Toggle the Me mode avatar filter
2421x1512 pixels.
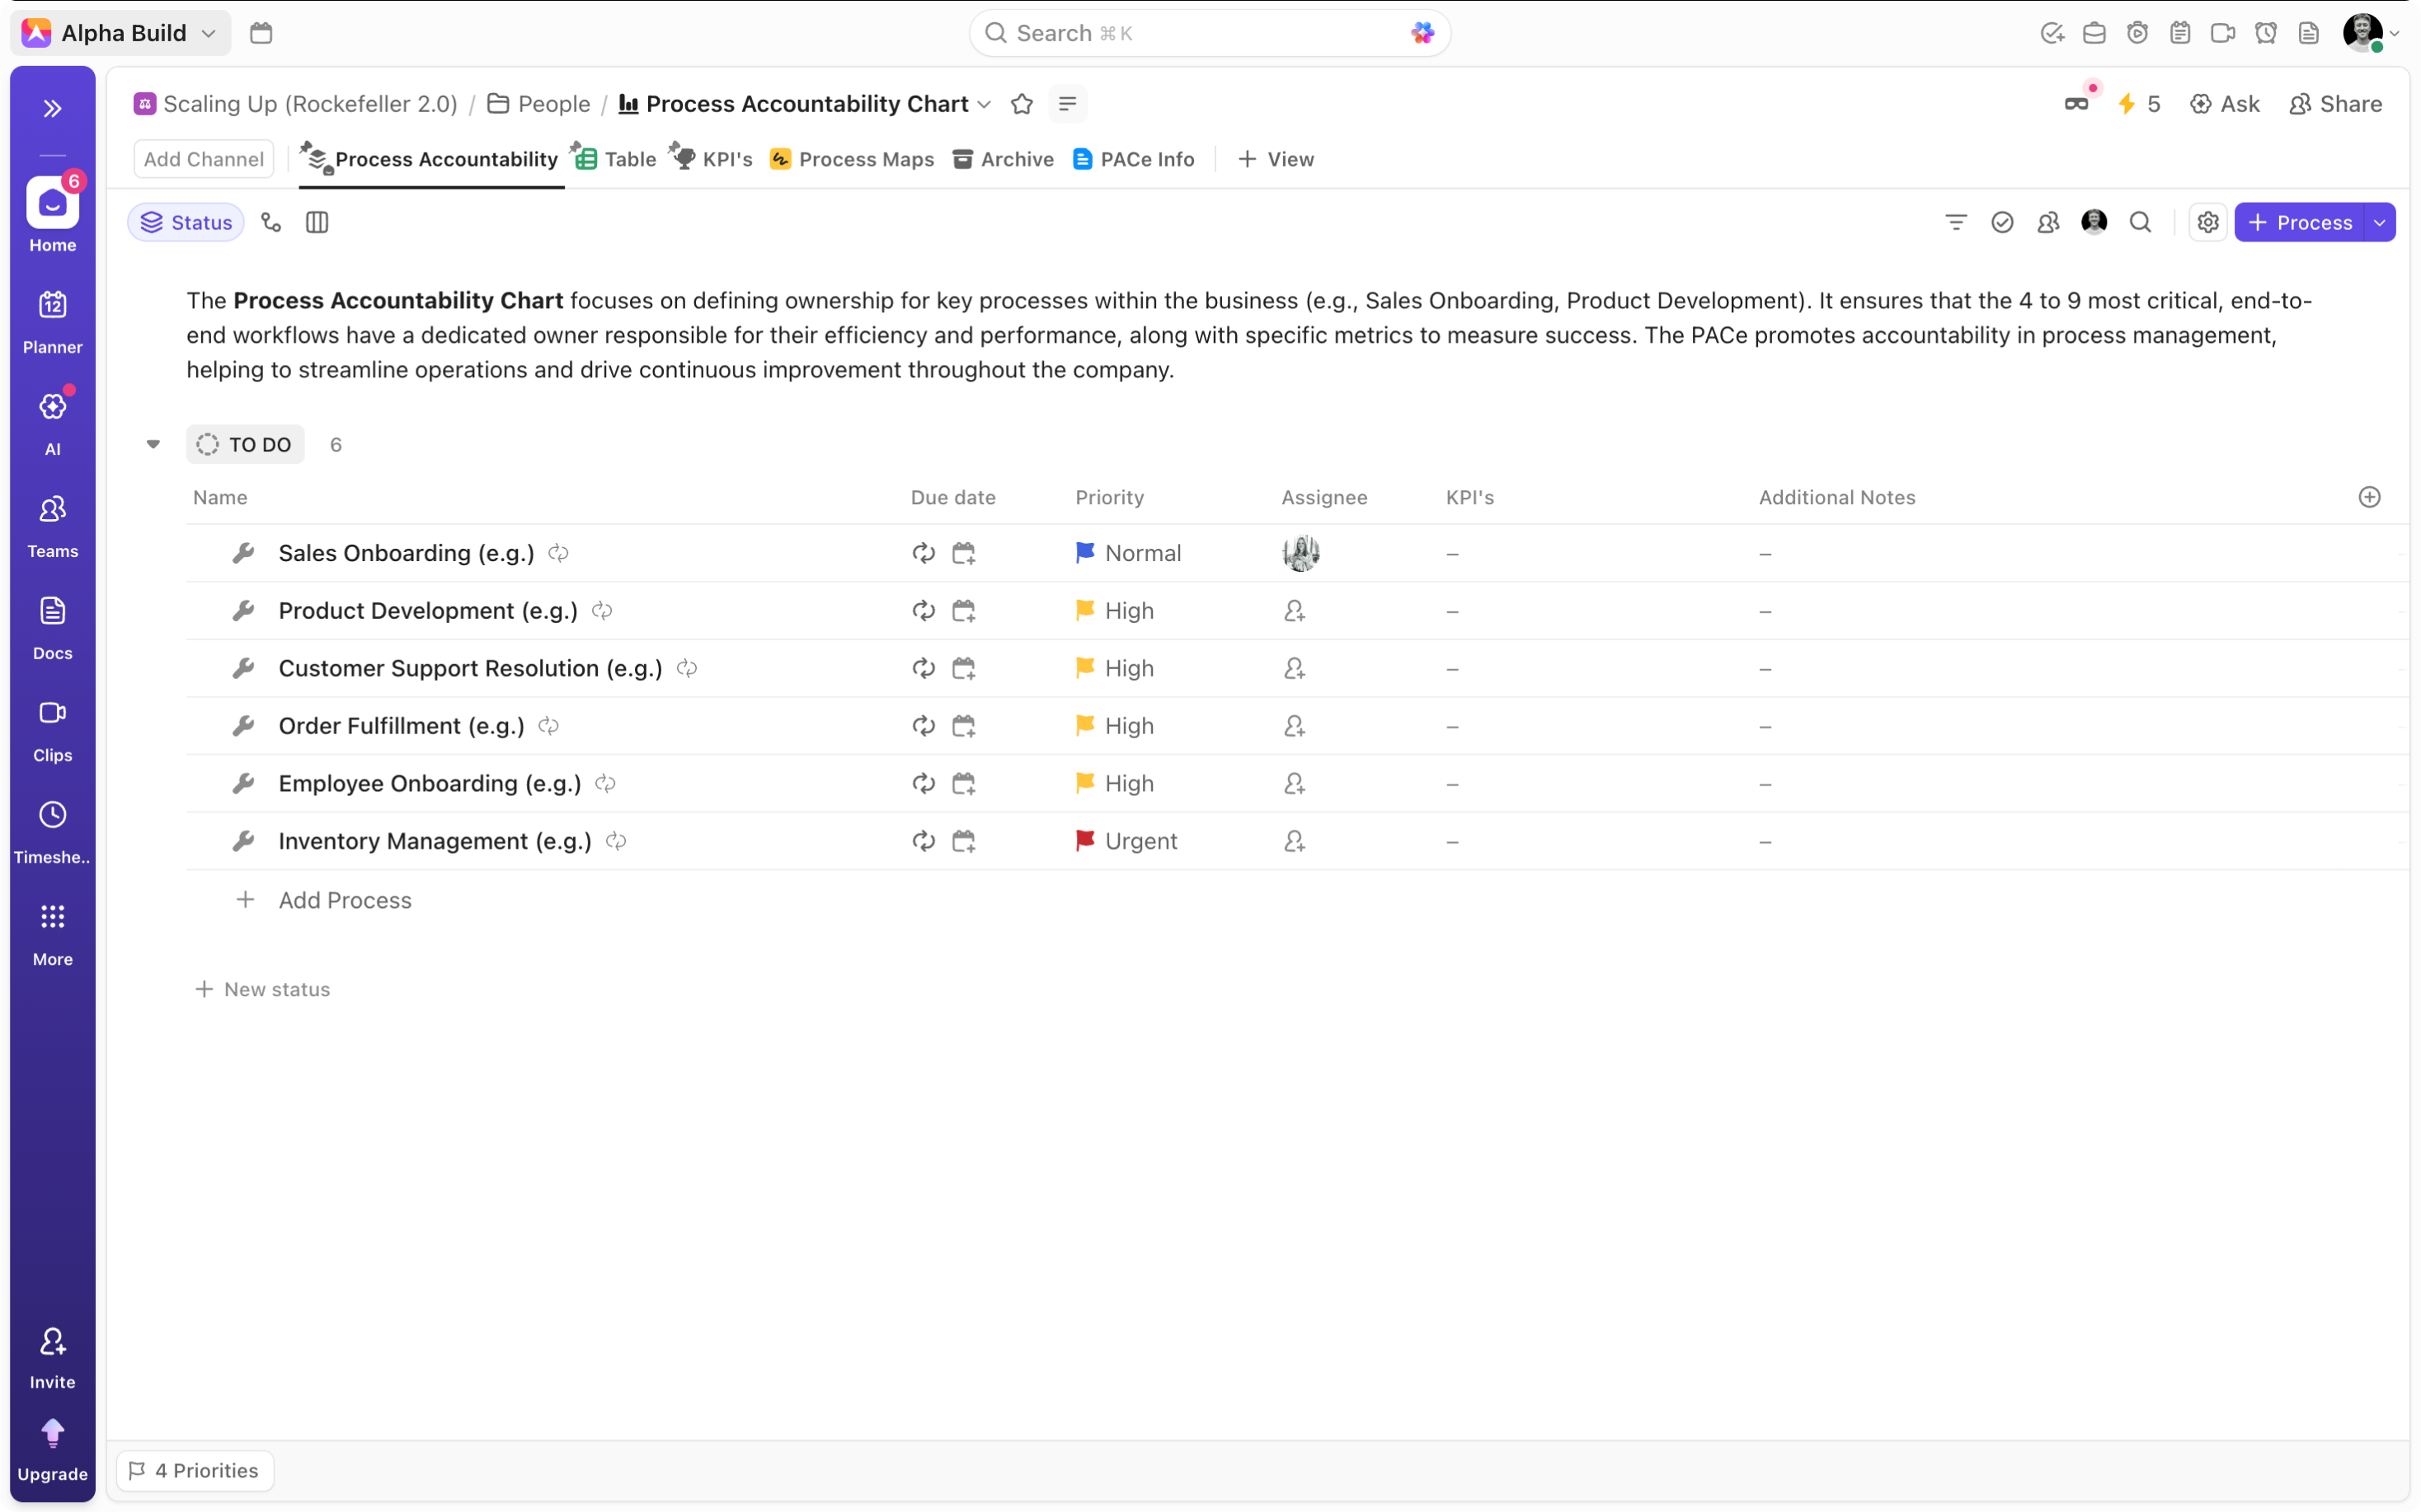click(x=2094, y=222)
